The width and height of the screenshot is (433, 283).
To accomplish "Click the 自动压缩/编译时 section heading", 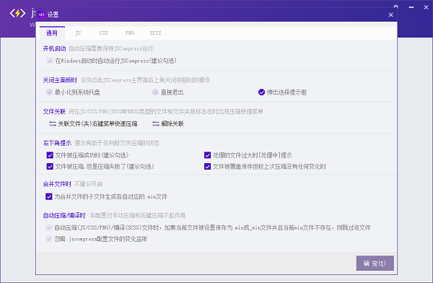I will pyautogui.click(x=64, y=215).
